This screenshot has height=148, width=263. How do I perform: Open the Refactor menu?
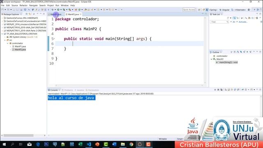23,5
